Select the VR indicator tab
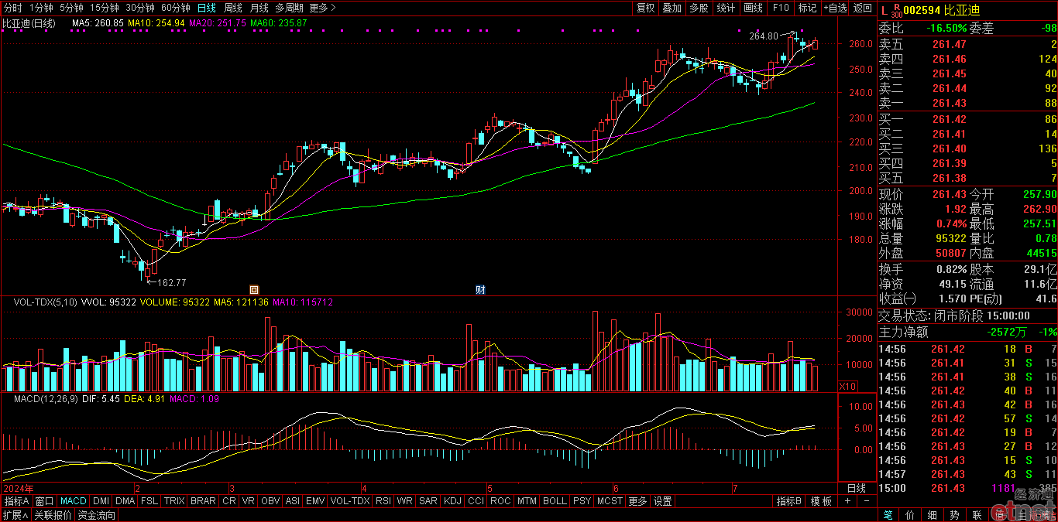 pyautogui.click(x=249, y=501)
